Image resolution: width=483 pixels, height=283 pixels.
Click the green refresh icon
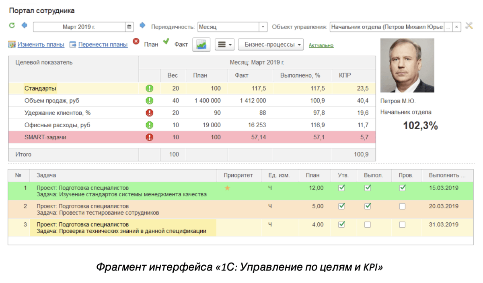click(12, 26)
